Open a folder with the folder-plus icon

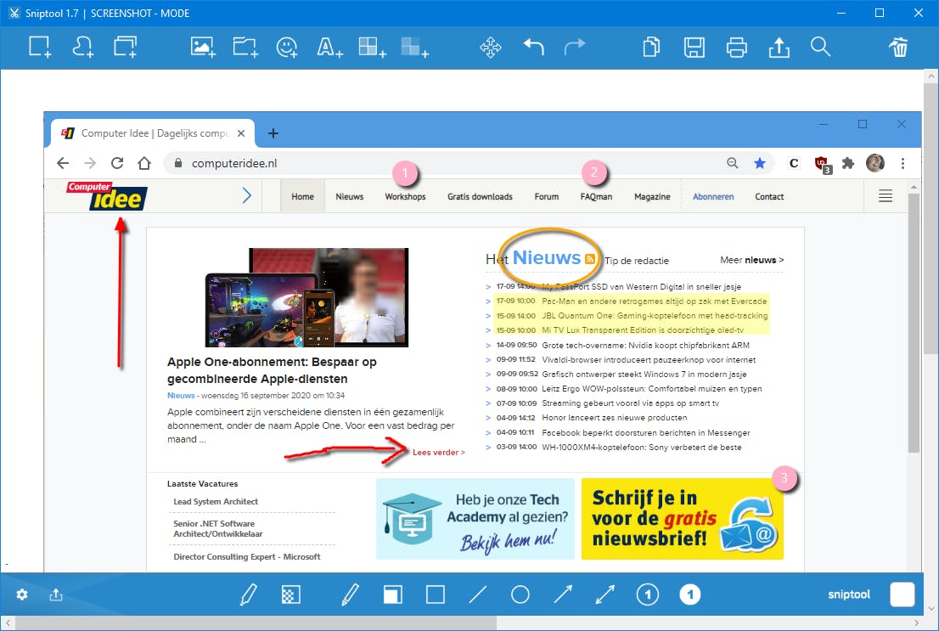pos(245,47)
